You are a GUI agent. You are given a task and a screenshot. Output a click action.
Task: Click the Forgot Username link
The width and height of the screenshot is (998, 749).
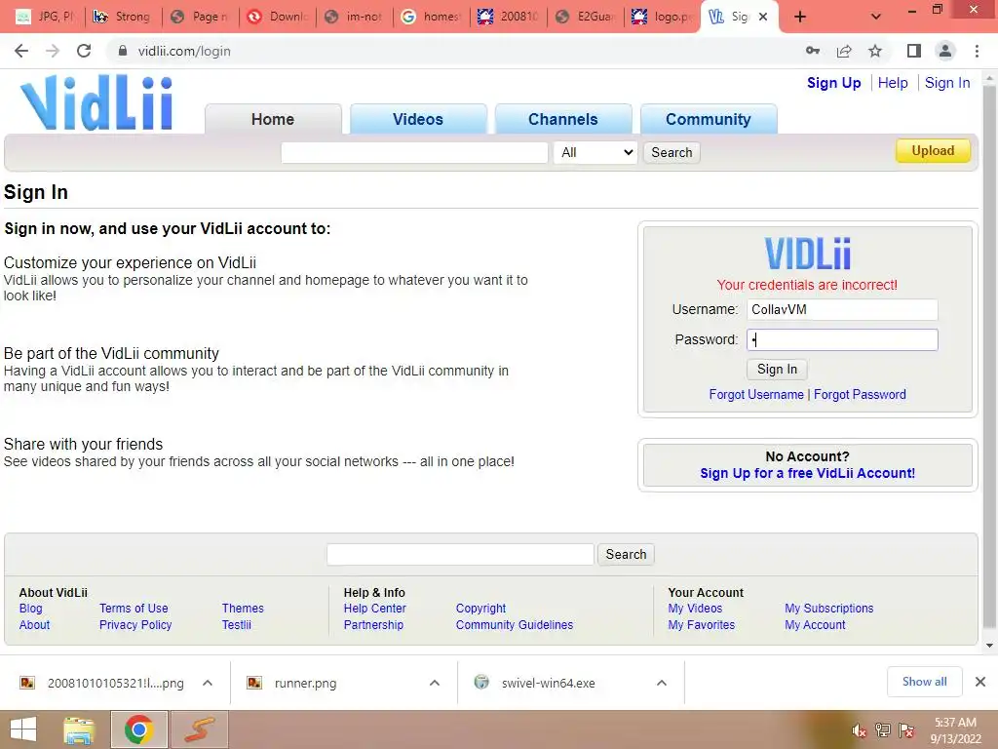tap(756, 394)
